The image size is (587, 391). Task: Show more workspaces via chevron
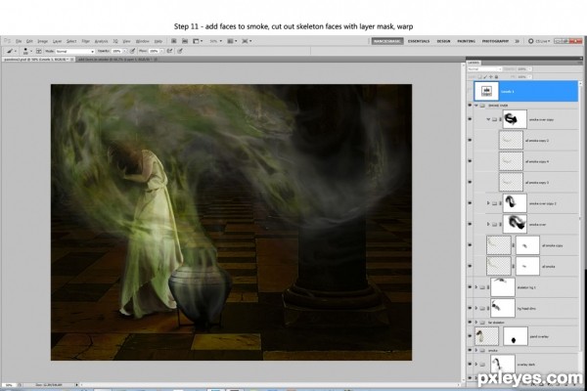[517, 41]
